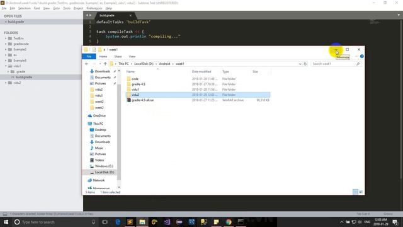
Task: Click Android in address breadcrumb
Action: click(x=164, y=64)
